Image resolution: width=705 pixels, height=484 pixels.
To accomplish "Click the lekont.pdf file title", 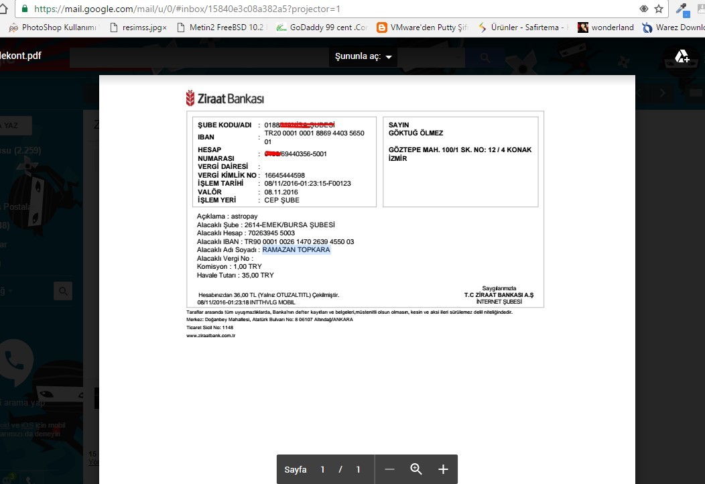I will [x=21, y=56].
